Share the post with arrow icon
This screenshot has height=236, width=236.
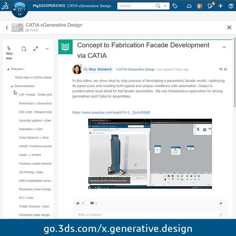pyautogui.click(x=221, y=204)
